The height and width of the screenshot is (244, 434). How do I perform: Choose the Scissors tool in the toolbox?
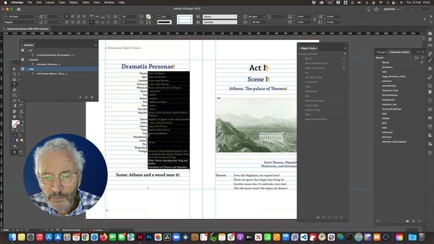tap(14, 100)
